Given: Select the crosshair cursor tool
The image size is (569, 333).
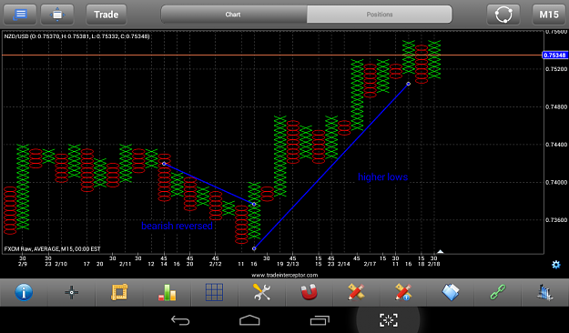Looking at the screenshot, I should coord(72,292).
